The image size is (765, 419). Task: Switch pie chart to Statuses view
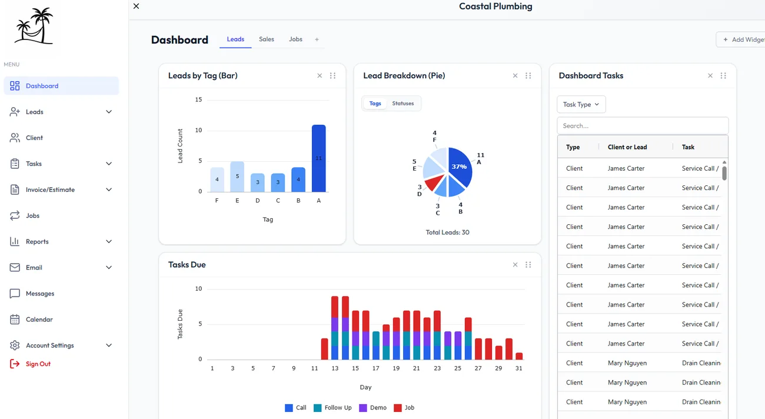(403, 104)
